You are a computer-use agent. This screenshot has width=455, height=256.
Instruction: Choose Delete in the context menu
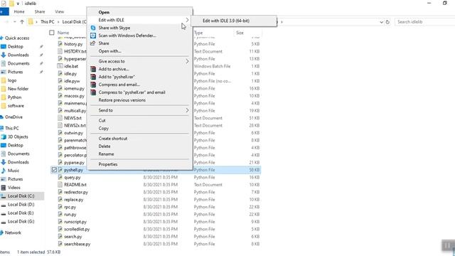tap(105, 146)
